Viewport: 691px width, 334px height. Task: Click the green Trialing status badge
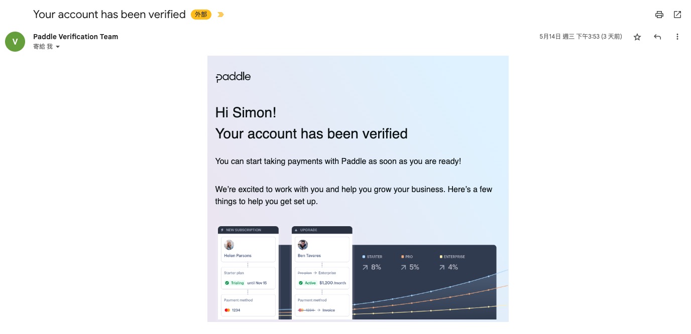point(235,283)
